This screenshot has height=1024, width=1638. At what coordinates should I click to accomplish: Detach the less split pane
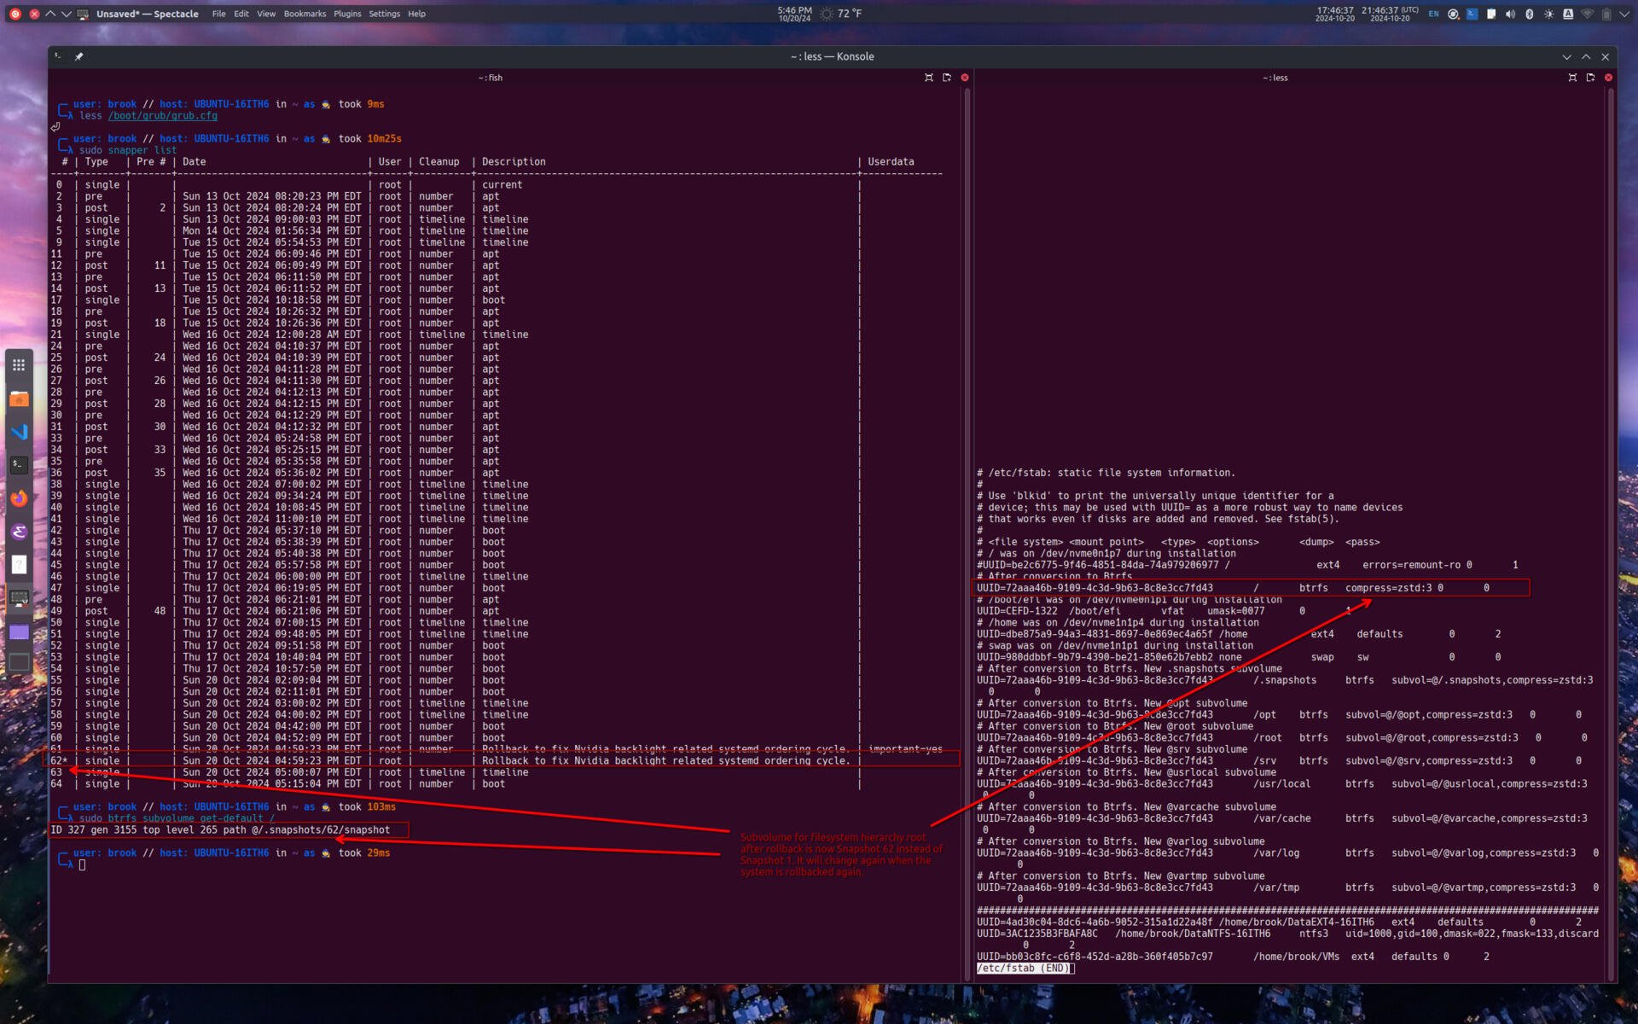tap(1590, 78)
